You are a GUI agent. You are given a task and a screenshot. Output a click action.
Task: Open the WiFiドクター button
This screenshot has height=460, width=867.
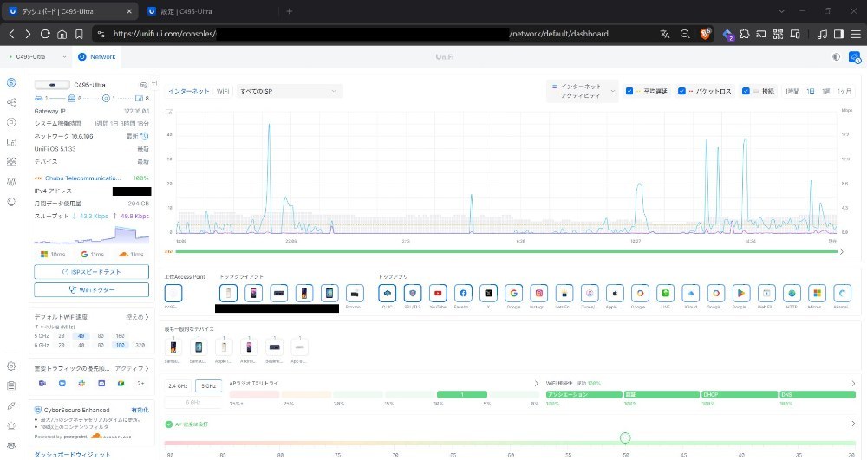[91, 290]
